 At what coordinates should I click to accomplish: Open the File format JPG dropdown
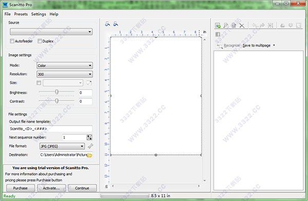[62, 146]
